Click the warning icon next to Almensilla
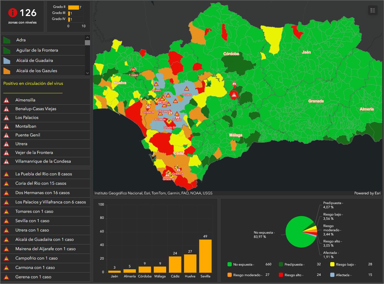Screen dimensions: 384x284 click(x=6, y=100)
